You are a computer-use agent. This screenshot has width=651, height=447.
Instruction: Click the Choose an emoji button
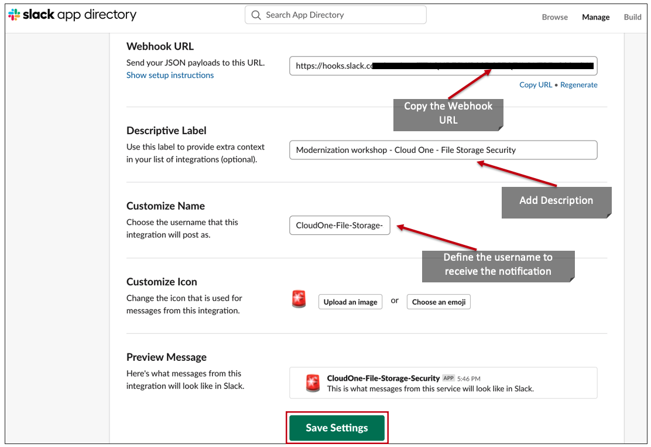[439, 302]
